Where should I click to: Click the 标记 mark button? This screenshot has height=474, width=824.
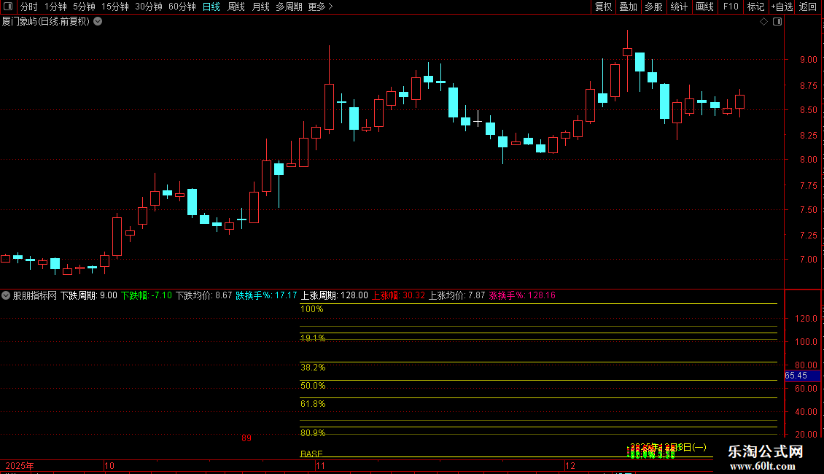pos(755,7)
